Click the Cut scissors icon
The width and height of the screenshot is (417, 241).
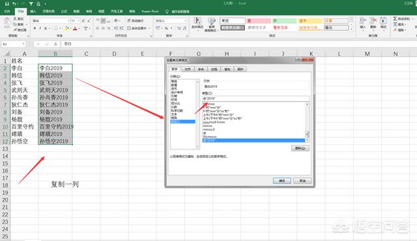click(x=16, y=19)
